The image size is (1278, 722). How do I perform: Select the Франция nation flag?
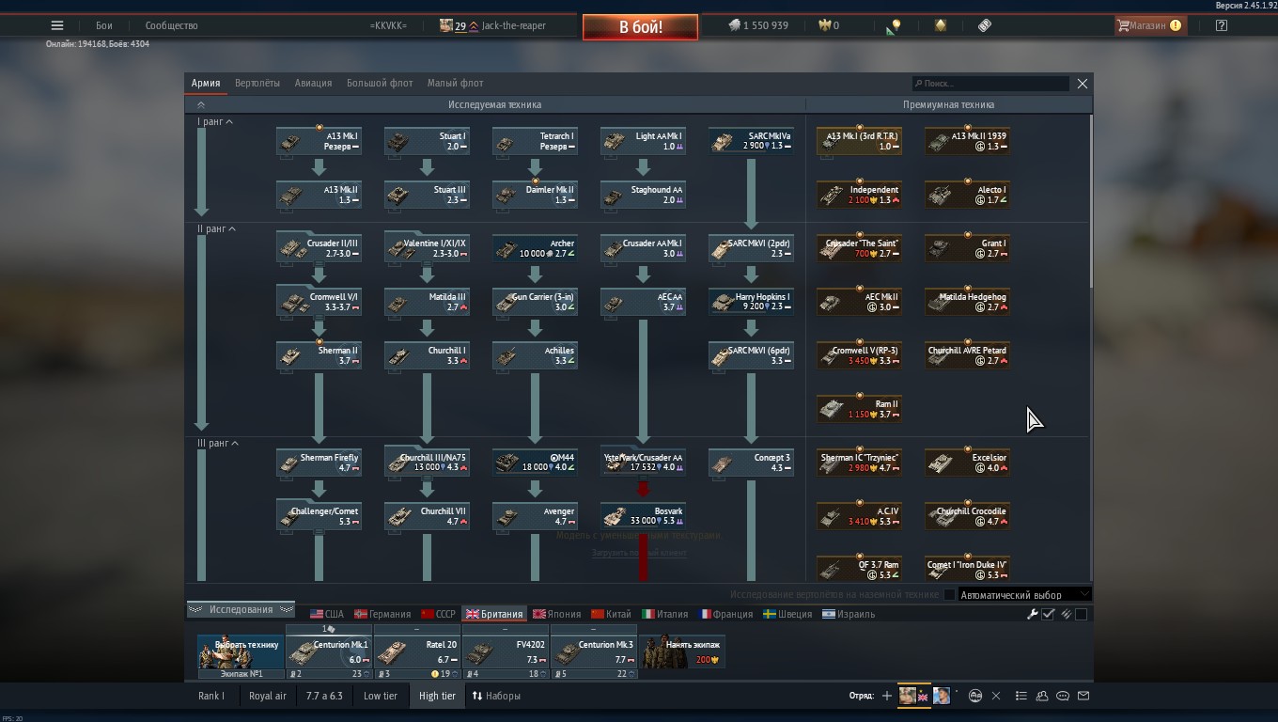[725, 614]
